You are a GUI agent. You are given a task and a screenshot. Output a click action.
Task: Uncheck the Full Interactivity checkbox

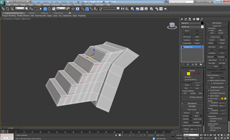point(211,83)
